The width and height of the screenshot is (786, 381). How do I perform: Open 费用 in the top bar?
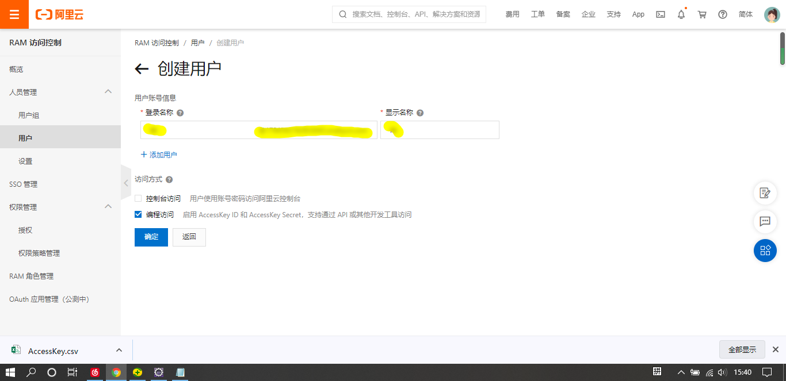[x=513, y=14]
